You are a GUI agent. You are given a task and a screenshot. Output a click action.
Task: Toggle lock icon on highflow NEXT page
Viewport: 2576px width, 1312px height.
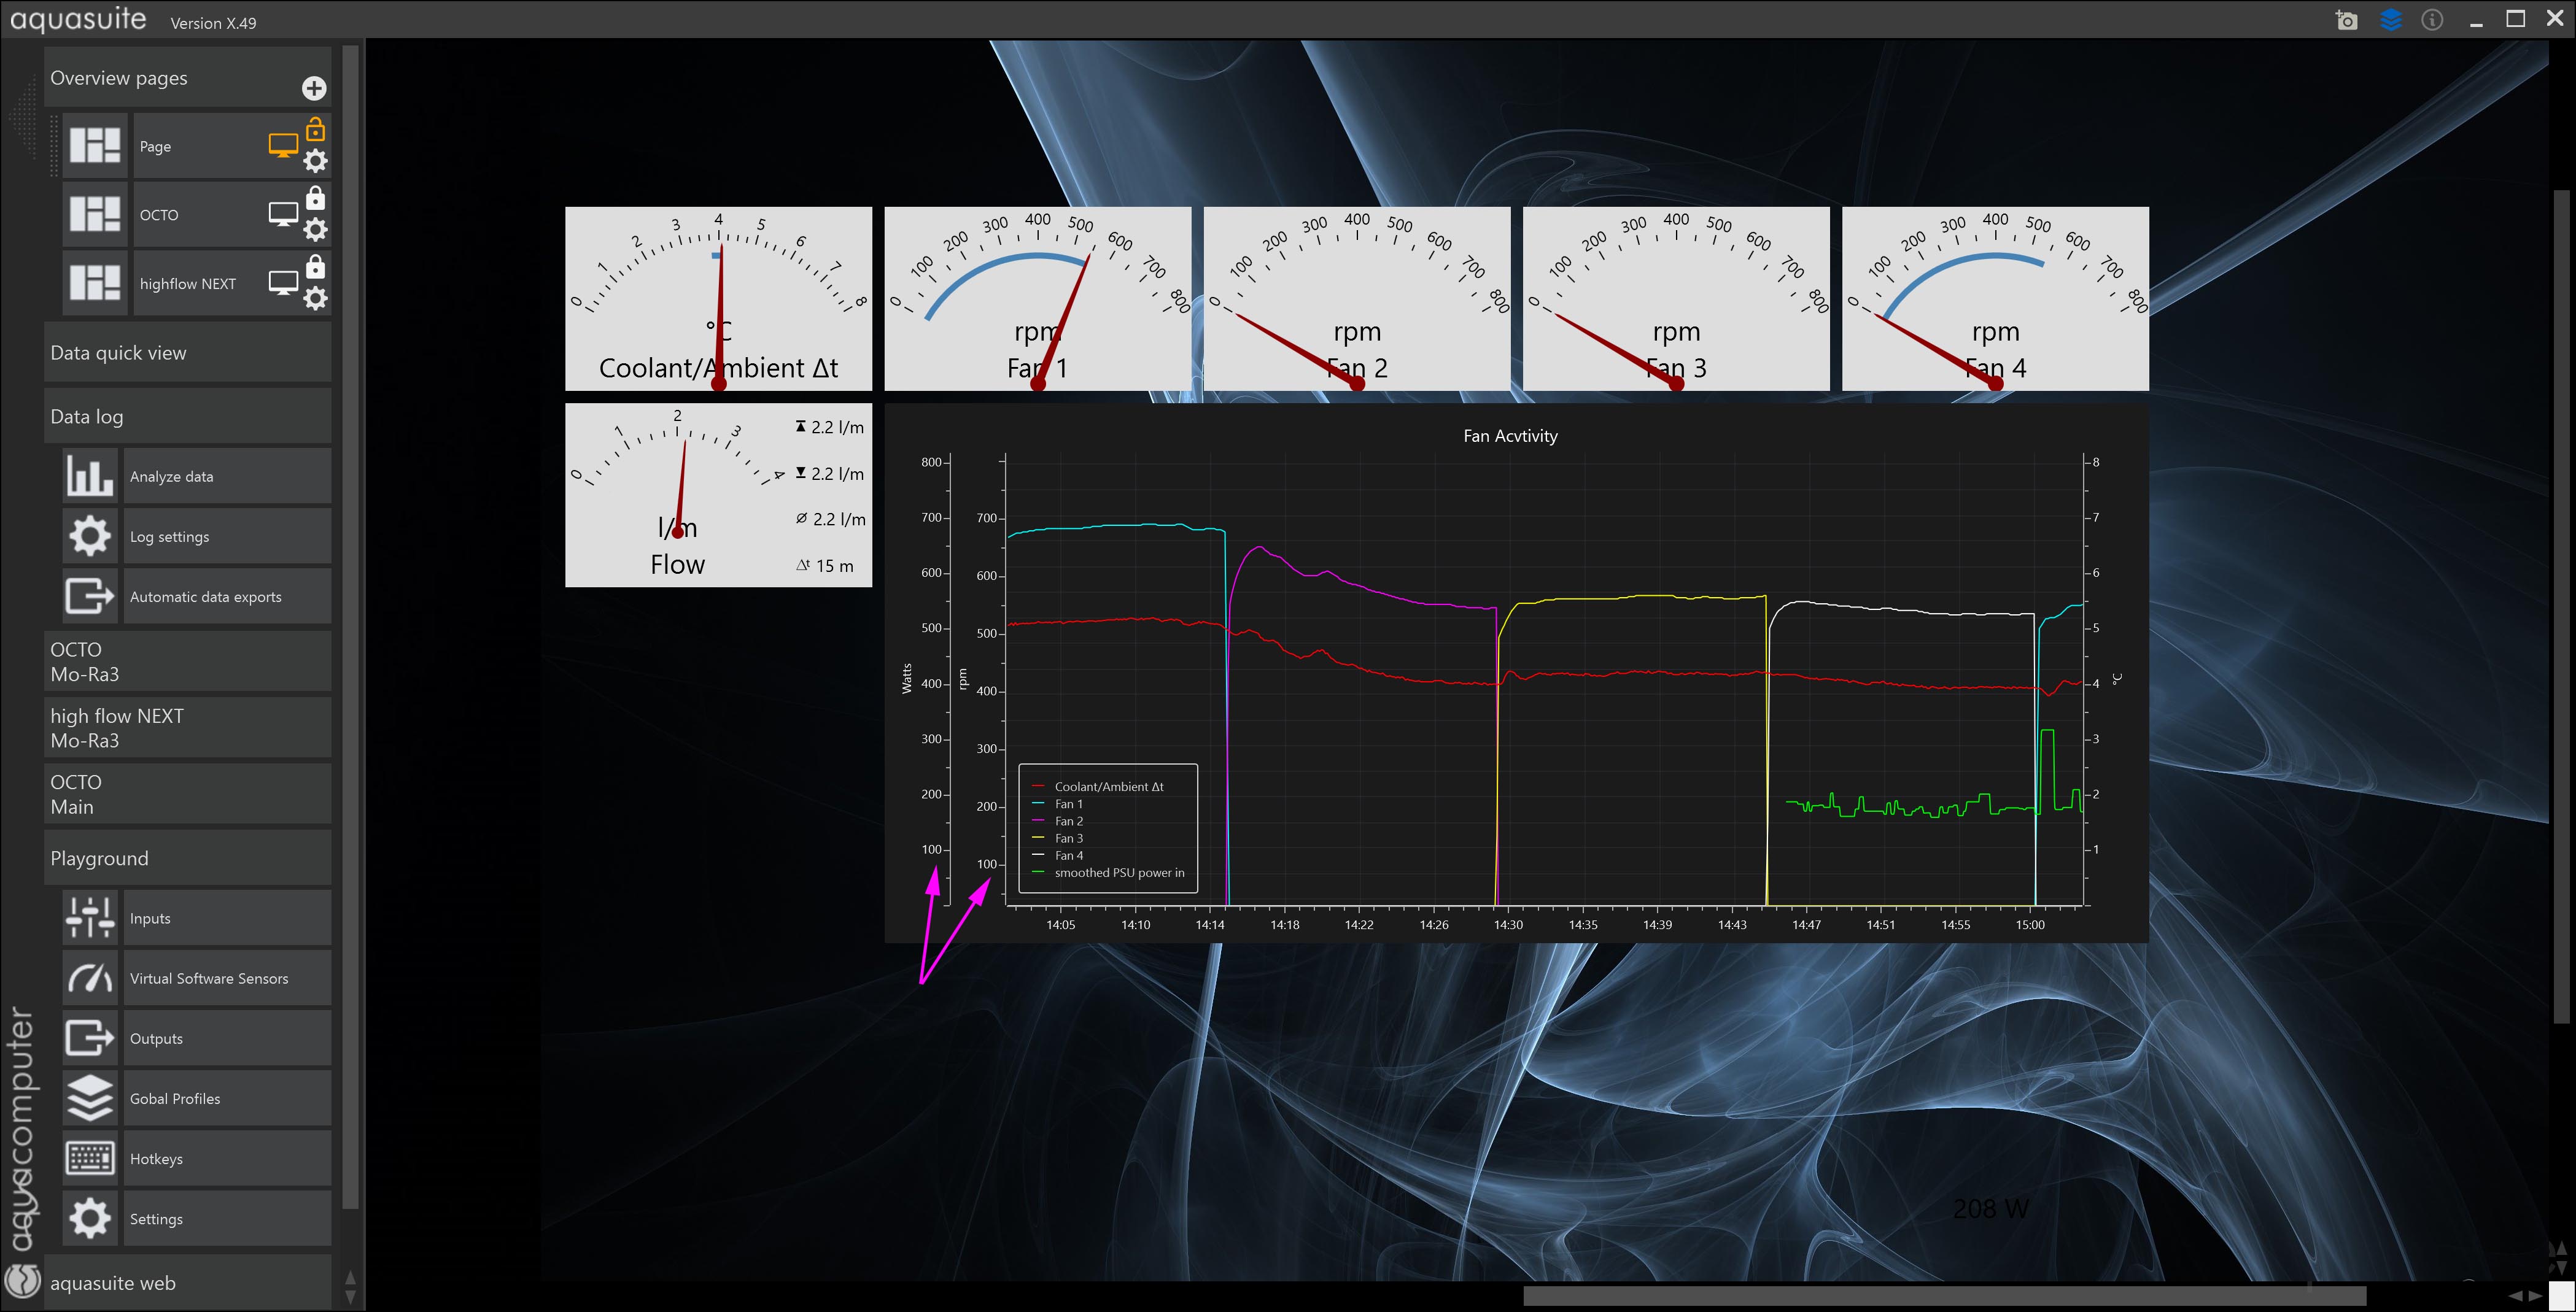(315, 267)
